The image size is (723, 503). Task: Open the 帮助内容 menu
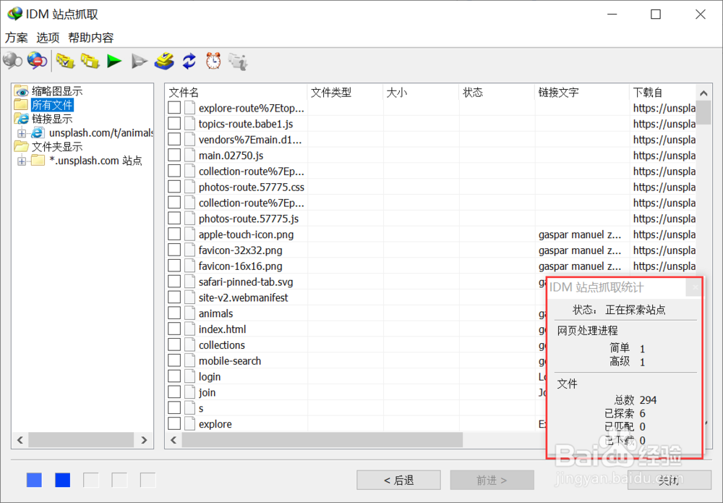coord(91,38)
